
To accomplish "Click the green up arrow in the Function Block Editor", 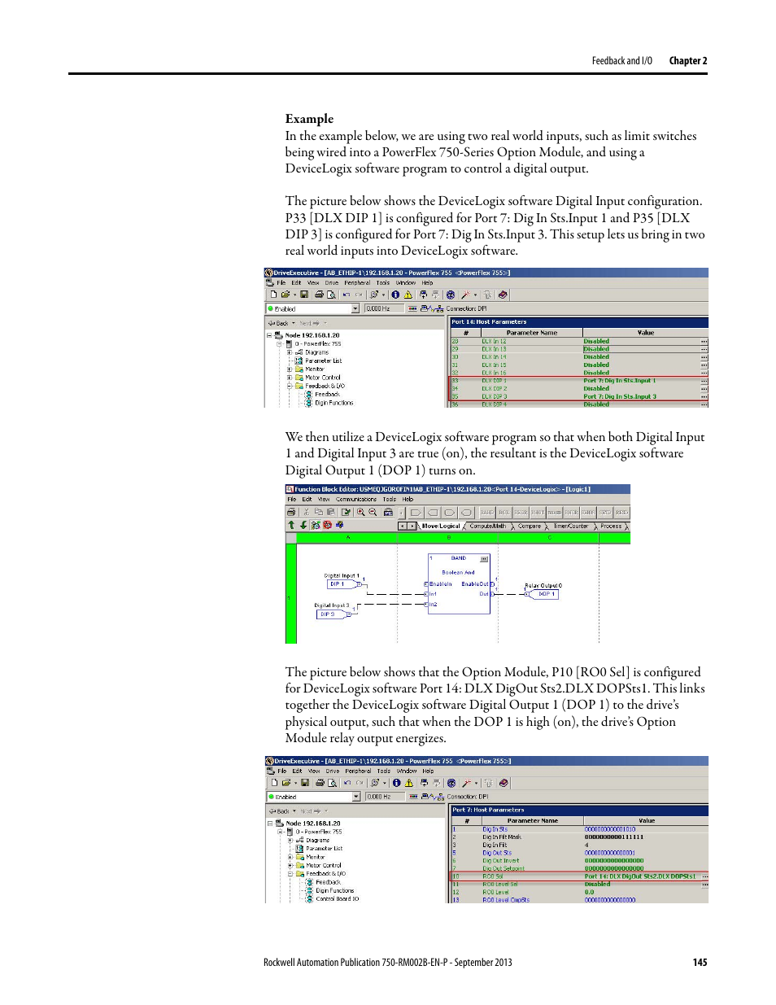I will point(291,525).
